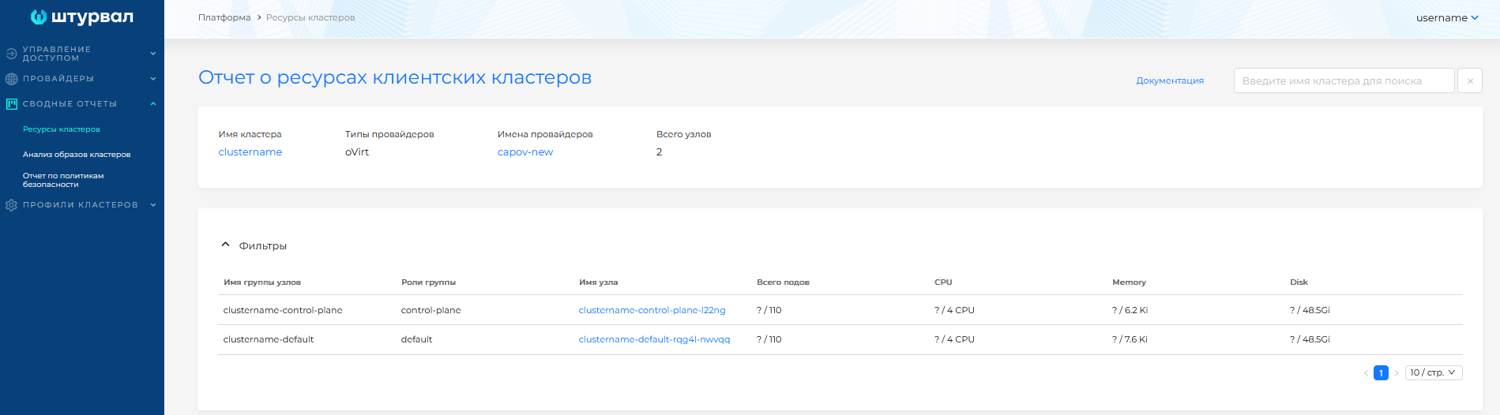The image size is (1500, 415).
Task: Expand the Провайдеры menu chevron
Action: coord(153,79)
